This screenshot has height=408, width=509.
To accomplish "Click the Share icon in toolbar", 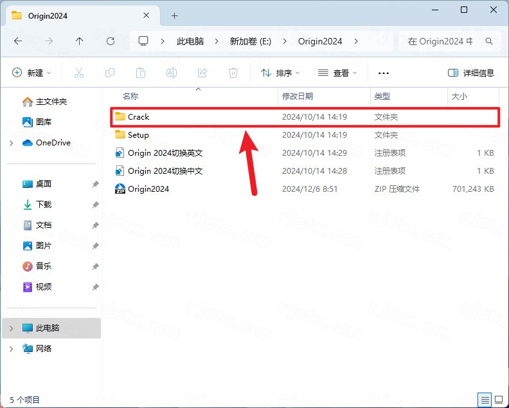I will tap(202, 73).
